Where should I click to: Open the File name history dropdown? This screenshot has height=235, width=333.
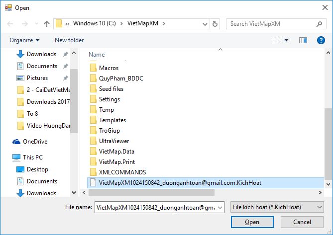(x=221, y=207)
